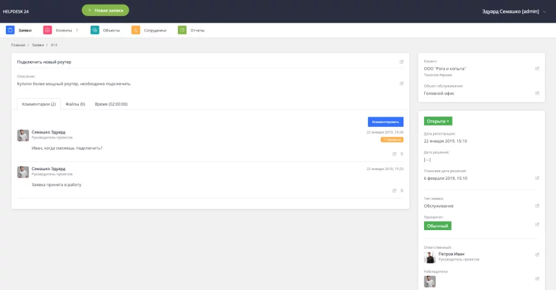Viewport: 556px width, 290px height.
Task: Switch to the Время (02:00:00) tab
Action: pos(111,104)
